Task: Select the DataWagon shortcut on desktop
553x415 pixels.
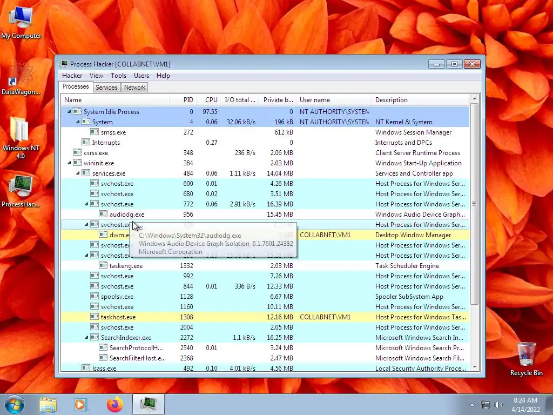Action: (x=21, y=78)
